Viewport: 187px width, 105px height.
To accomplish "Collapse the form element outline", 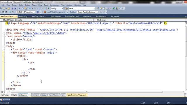I will pyautogui.click(x=4, y=49).
